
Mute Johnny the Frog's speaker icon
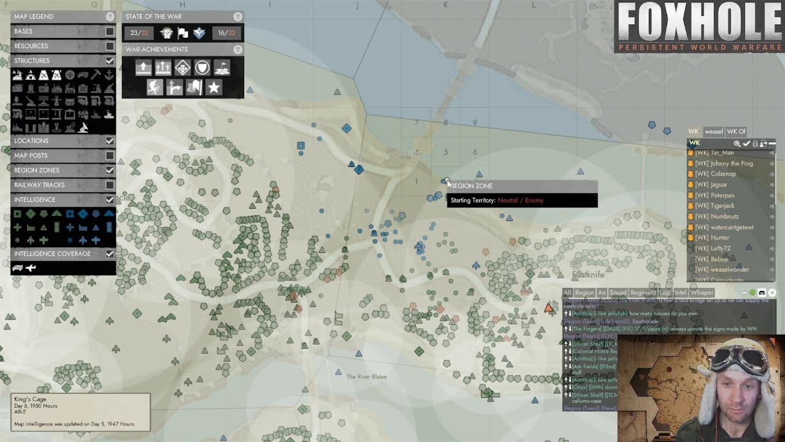772,164
